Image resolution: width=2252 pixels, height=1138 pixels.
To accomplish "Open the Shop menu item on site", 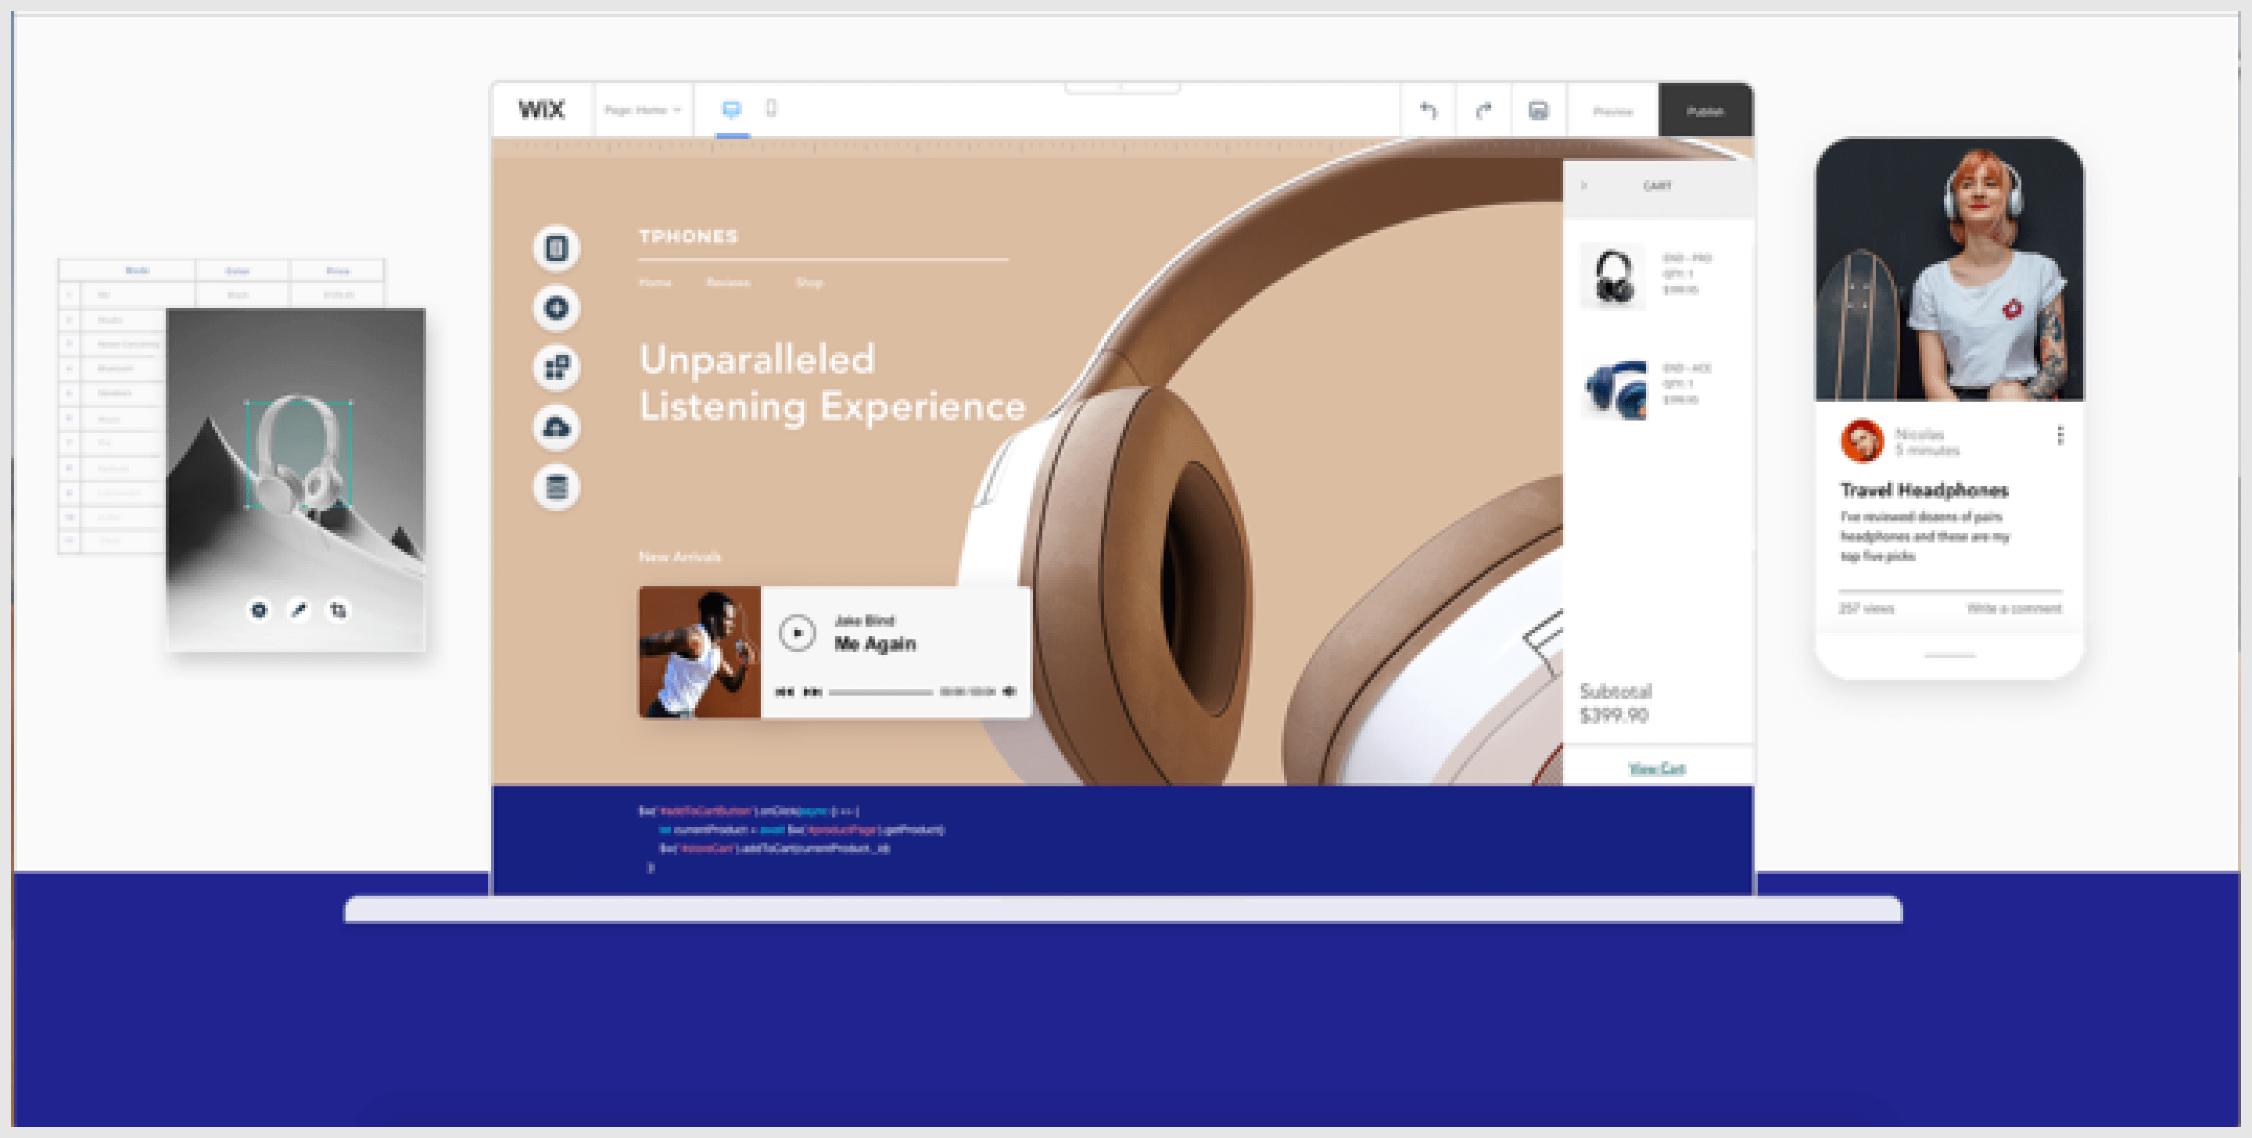I will [x=809, y=282].
